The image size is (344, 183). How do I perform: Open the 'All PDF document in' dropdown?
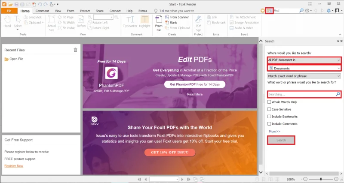pos(304,60)
